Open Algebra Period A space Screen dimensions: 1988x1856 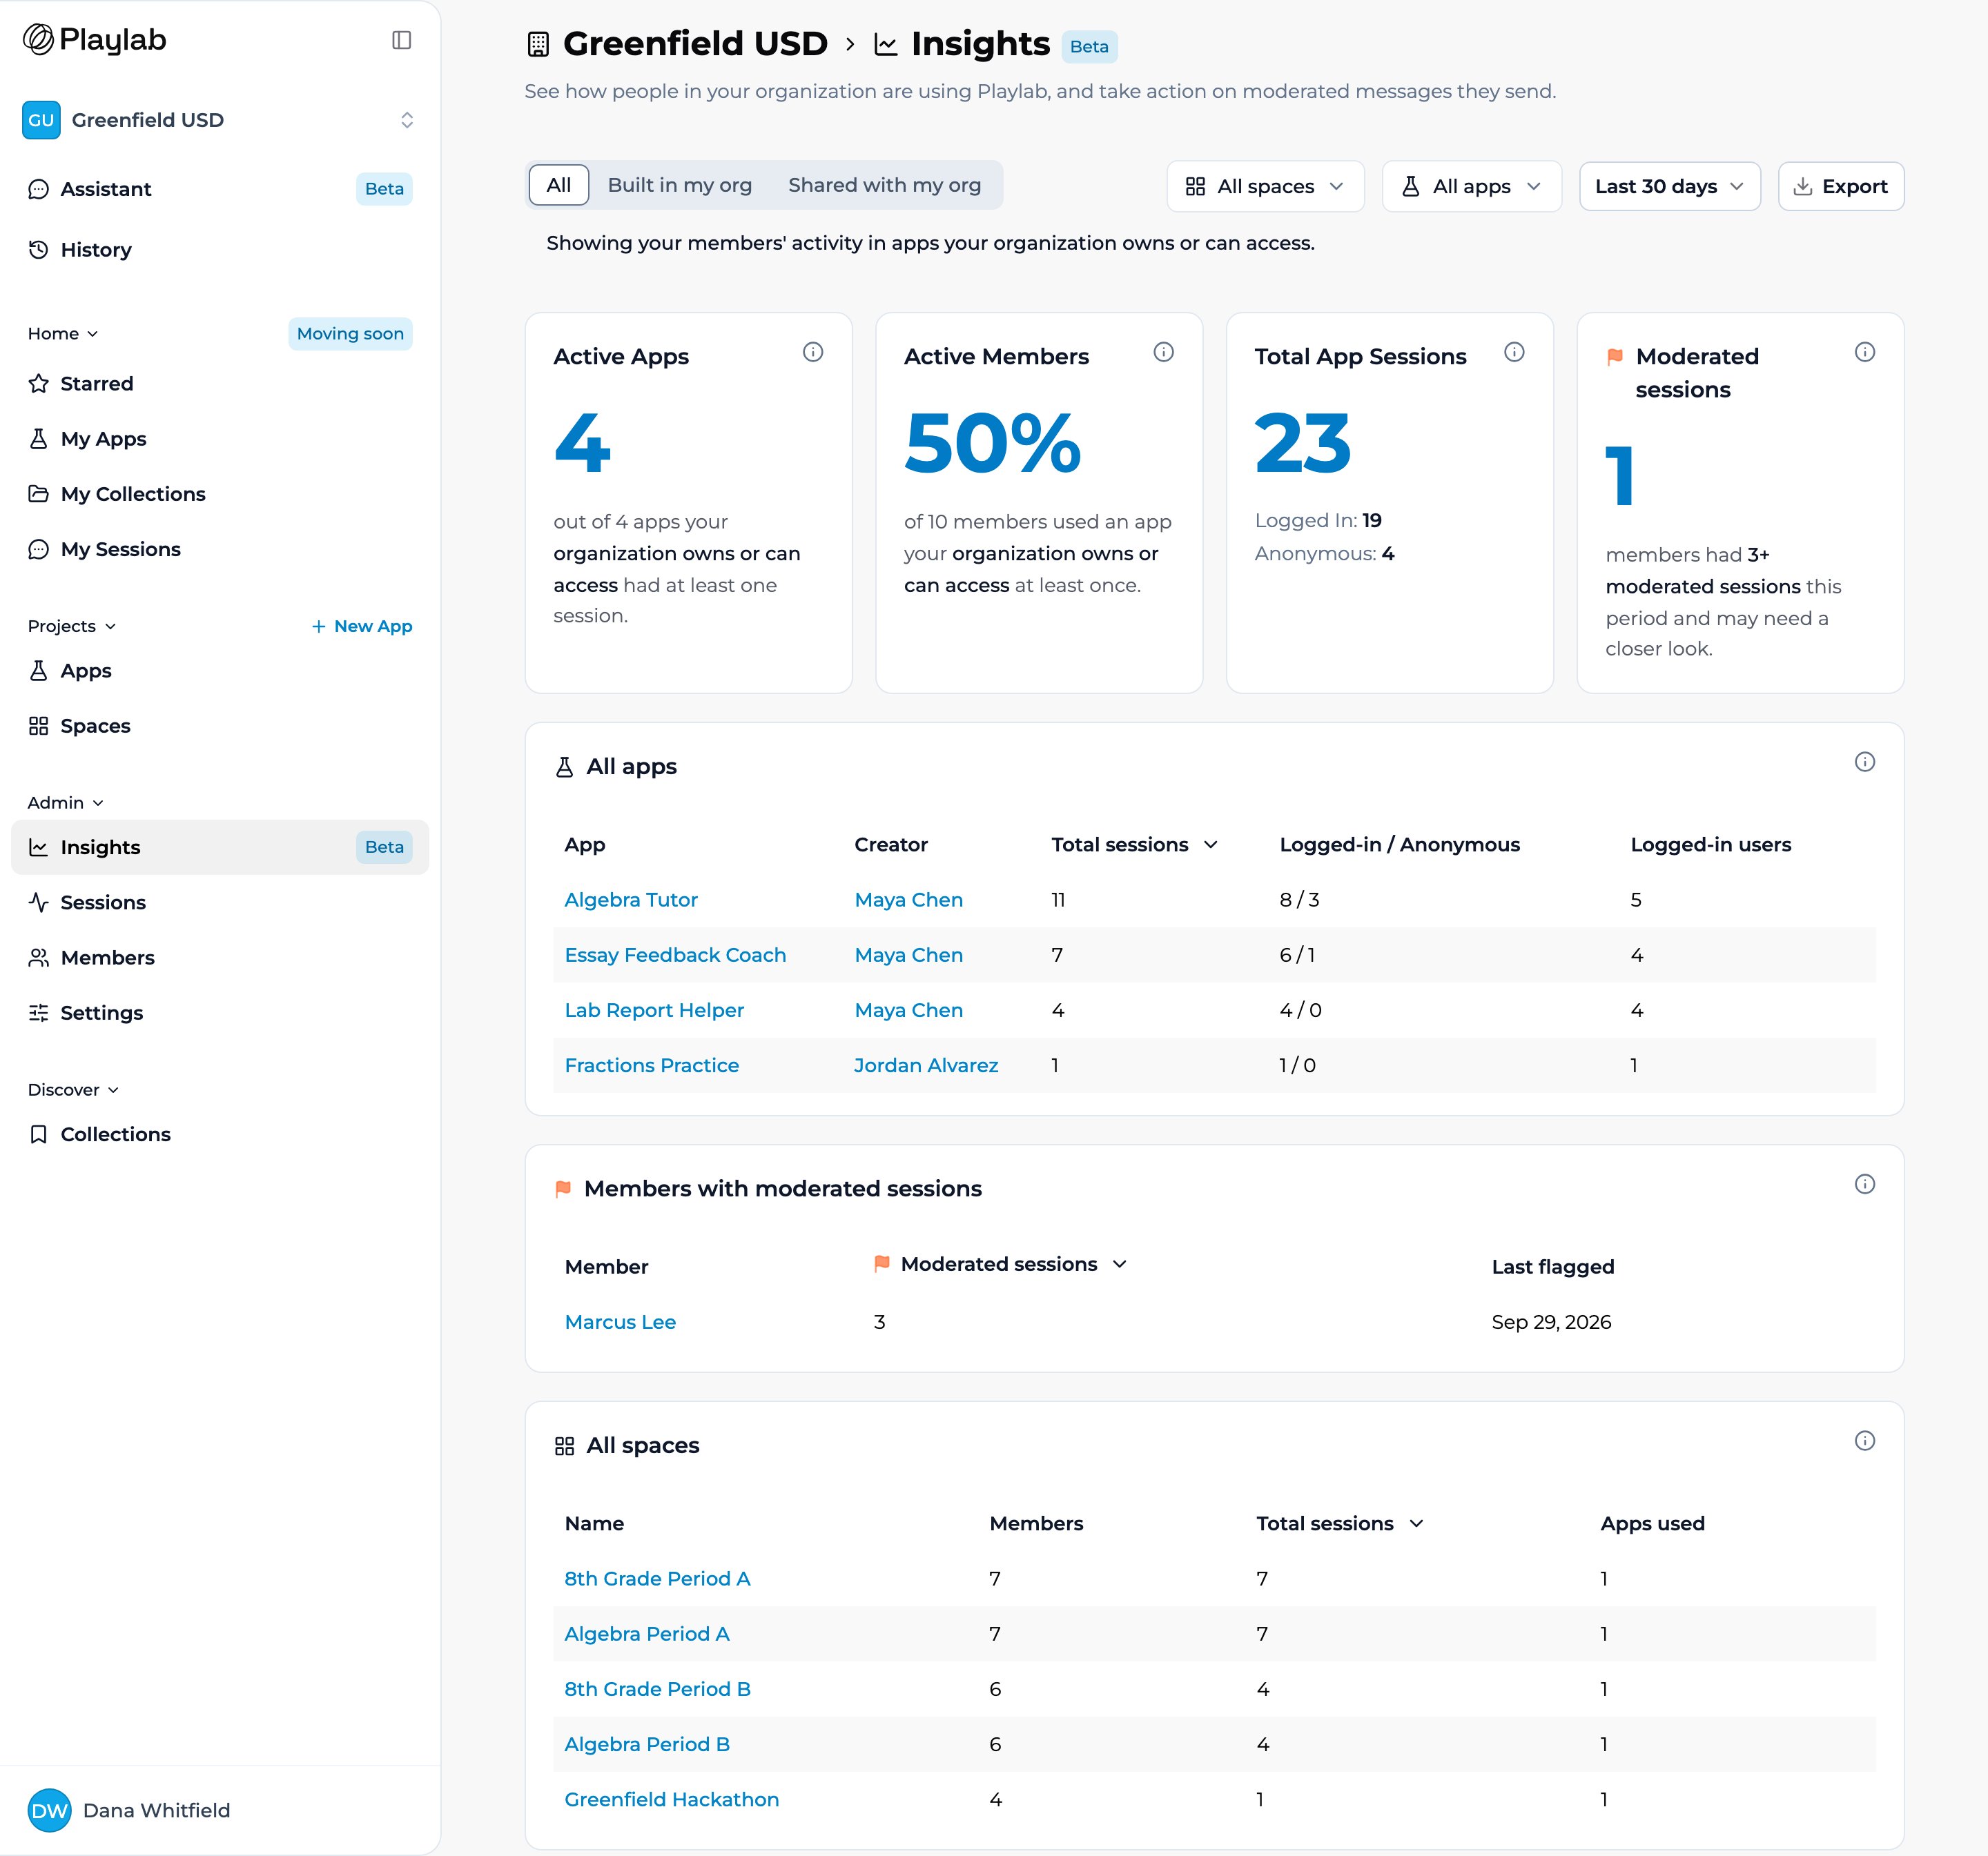click(647, 1633)
